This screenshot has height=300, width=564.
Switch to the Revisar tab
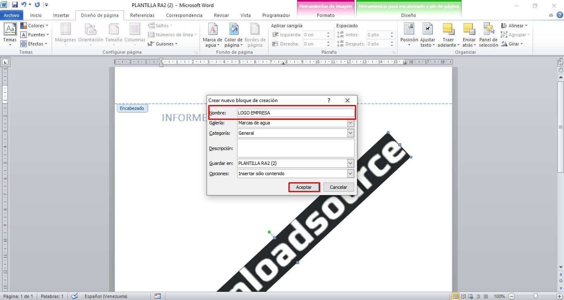[x=221, y=15]
